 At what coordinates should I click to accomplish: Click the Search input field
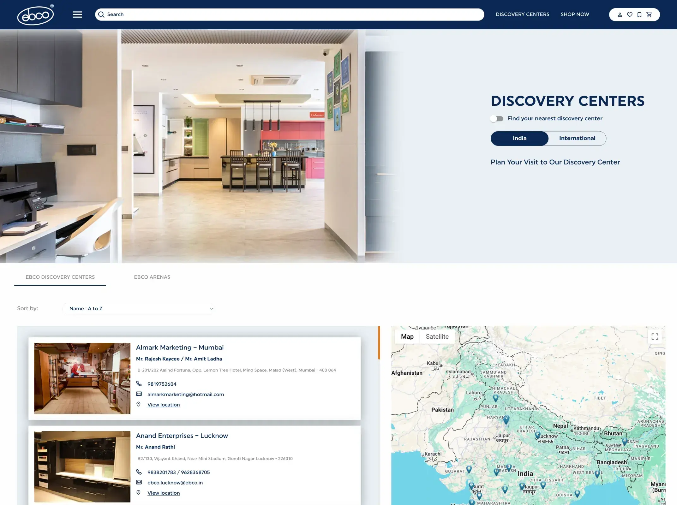click(x=289, y=15)
